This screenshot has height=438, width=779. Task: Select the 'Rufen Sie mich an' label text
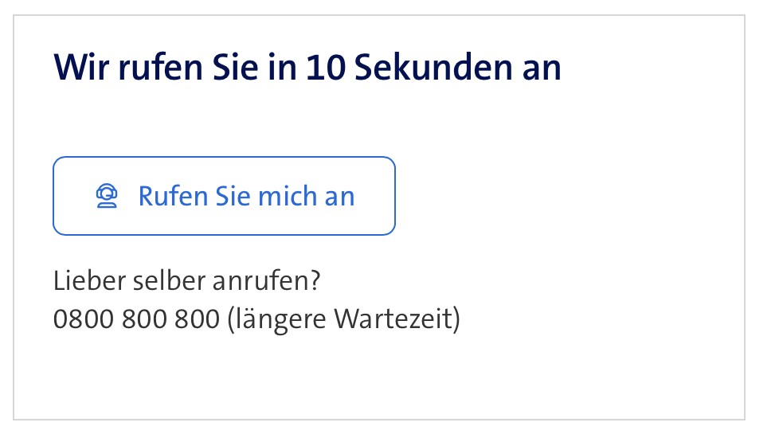click(x=246, y=196)
